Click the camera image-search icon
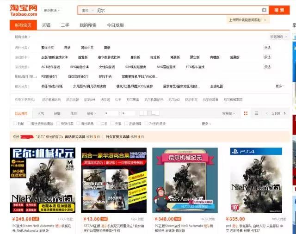Screen dimensions: 296x234 pos(264,10)
